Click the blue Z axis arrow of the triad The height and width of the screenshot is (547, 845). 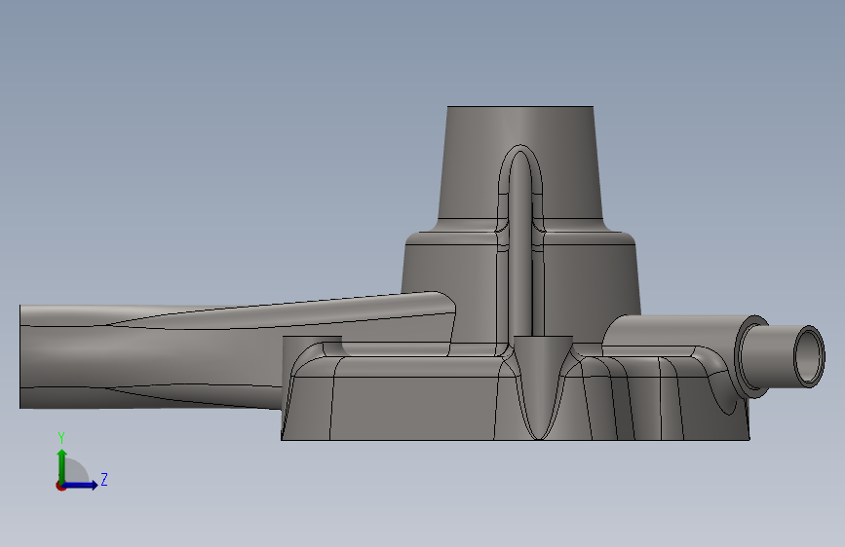coord(81,485)
